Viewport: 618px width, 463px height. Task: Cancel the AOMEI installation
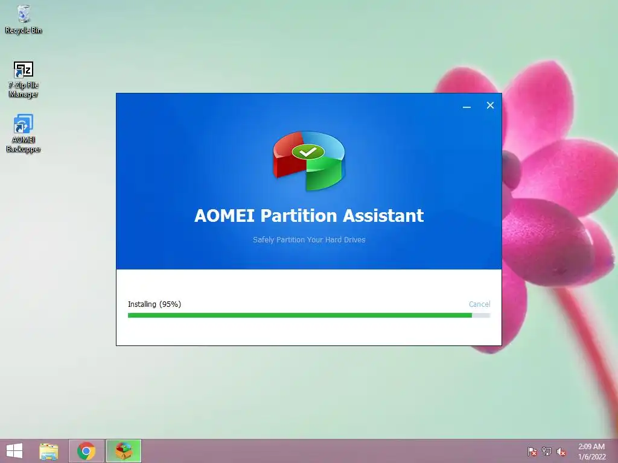[x=479, y=304]
